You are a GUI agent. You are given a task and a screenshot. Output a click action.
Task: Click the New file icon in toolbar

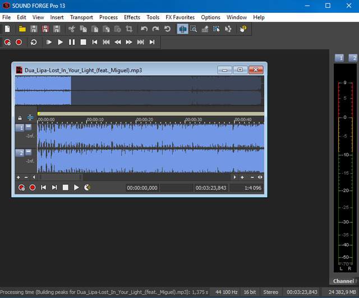coord(7,29)
